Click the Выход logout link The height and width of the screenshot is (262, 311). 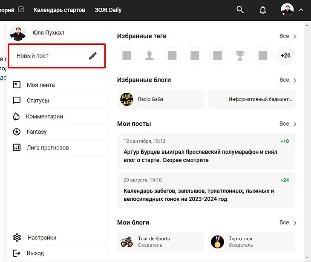click(x=35, y=253)
